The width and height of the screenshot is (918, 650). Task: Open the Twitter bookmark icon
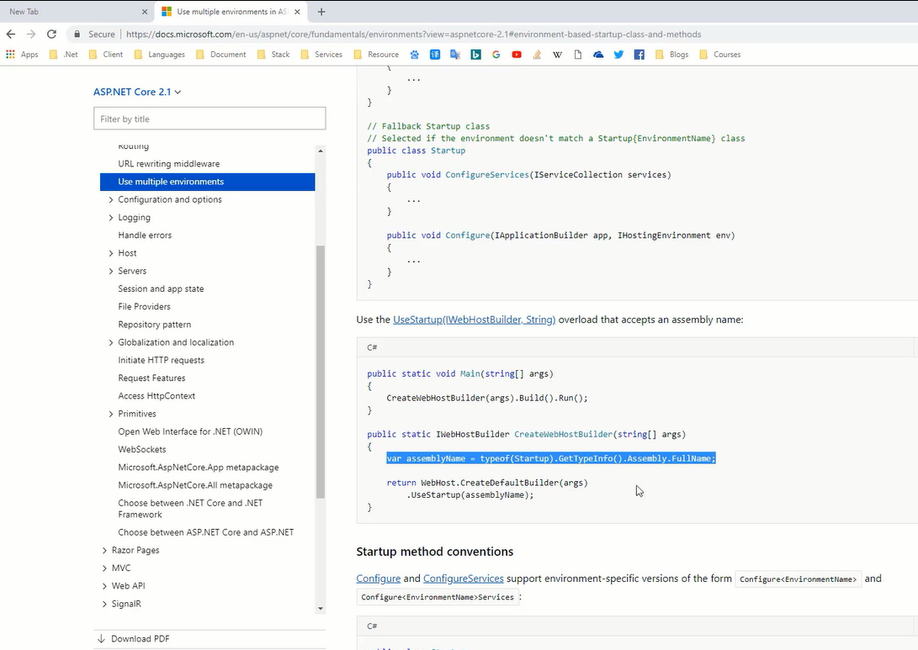click(618, 55)
